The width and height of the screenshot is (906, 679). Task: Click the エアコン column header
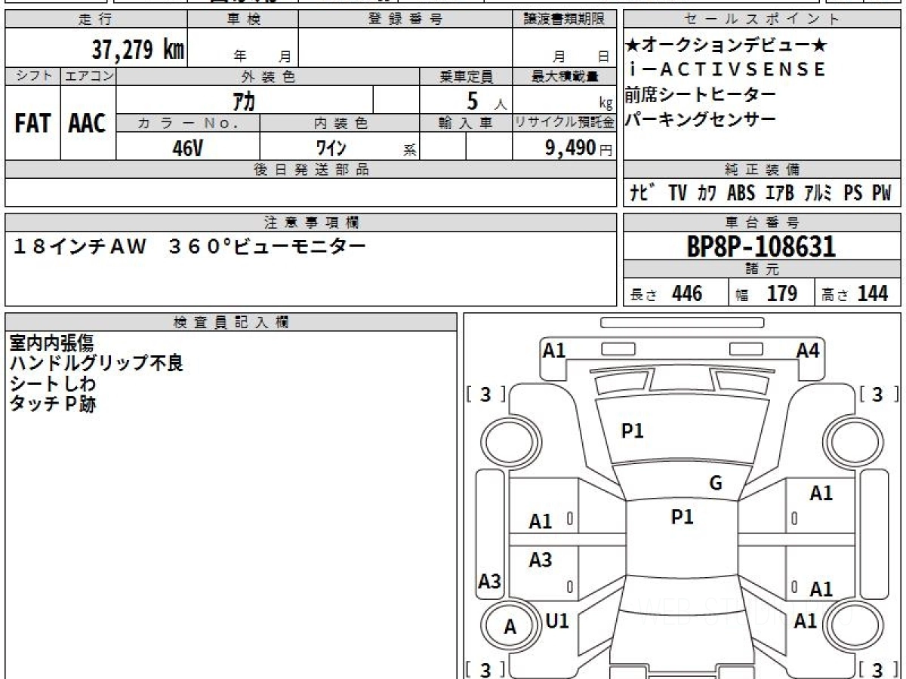(88, 76)
